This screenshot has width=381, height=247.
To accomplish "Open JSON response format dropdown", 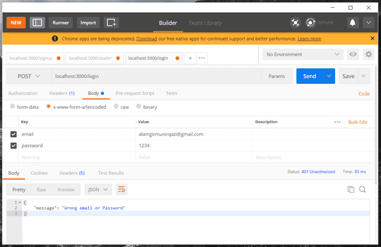I will click(98, 190).
